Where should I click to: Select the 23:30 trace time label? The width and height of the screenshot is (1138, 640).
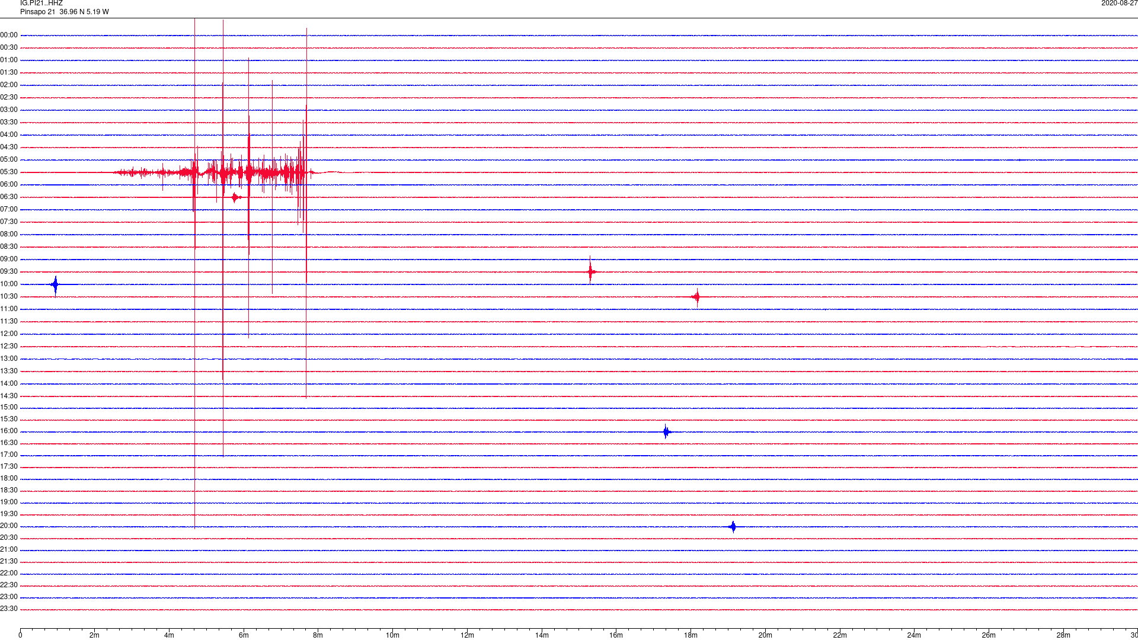tap(9, 609)
